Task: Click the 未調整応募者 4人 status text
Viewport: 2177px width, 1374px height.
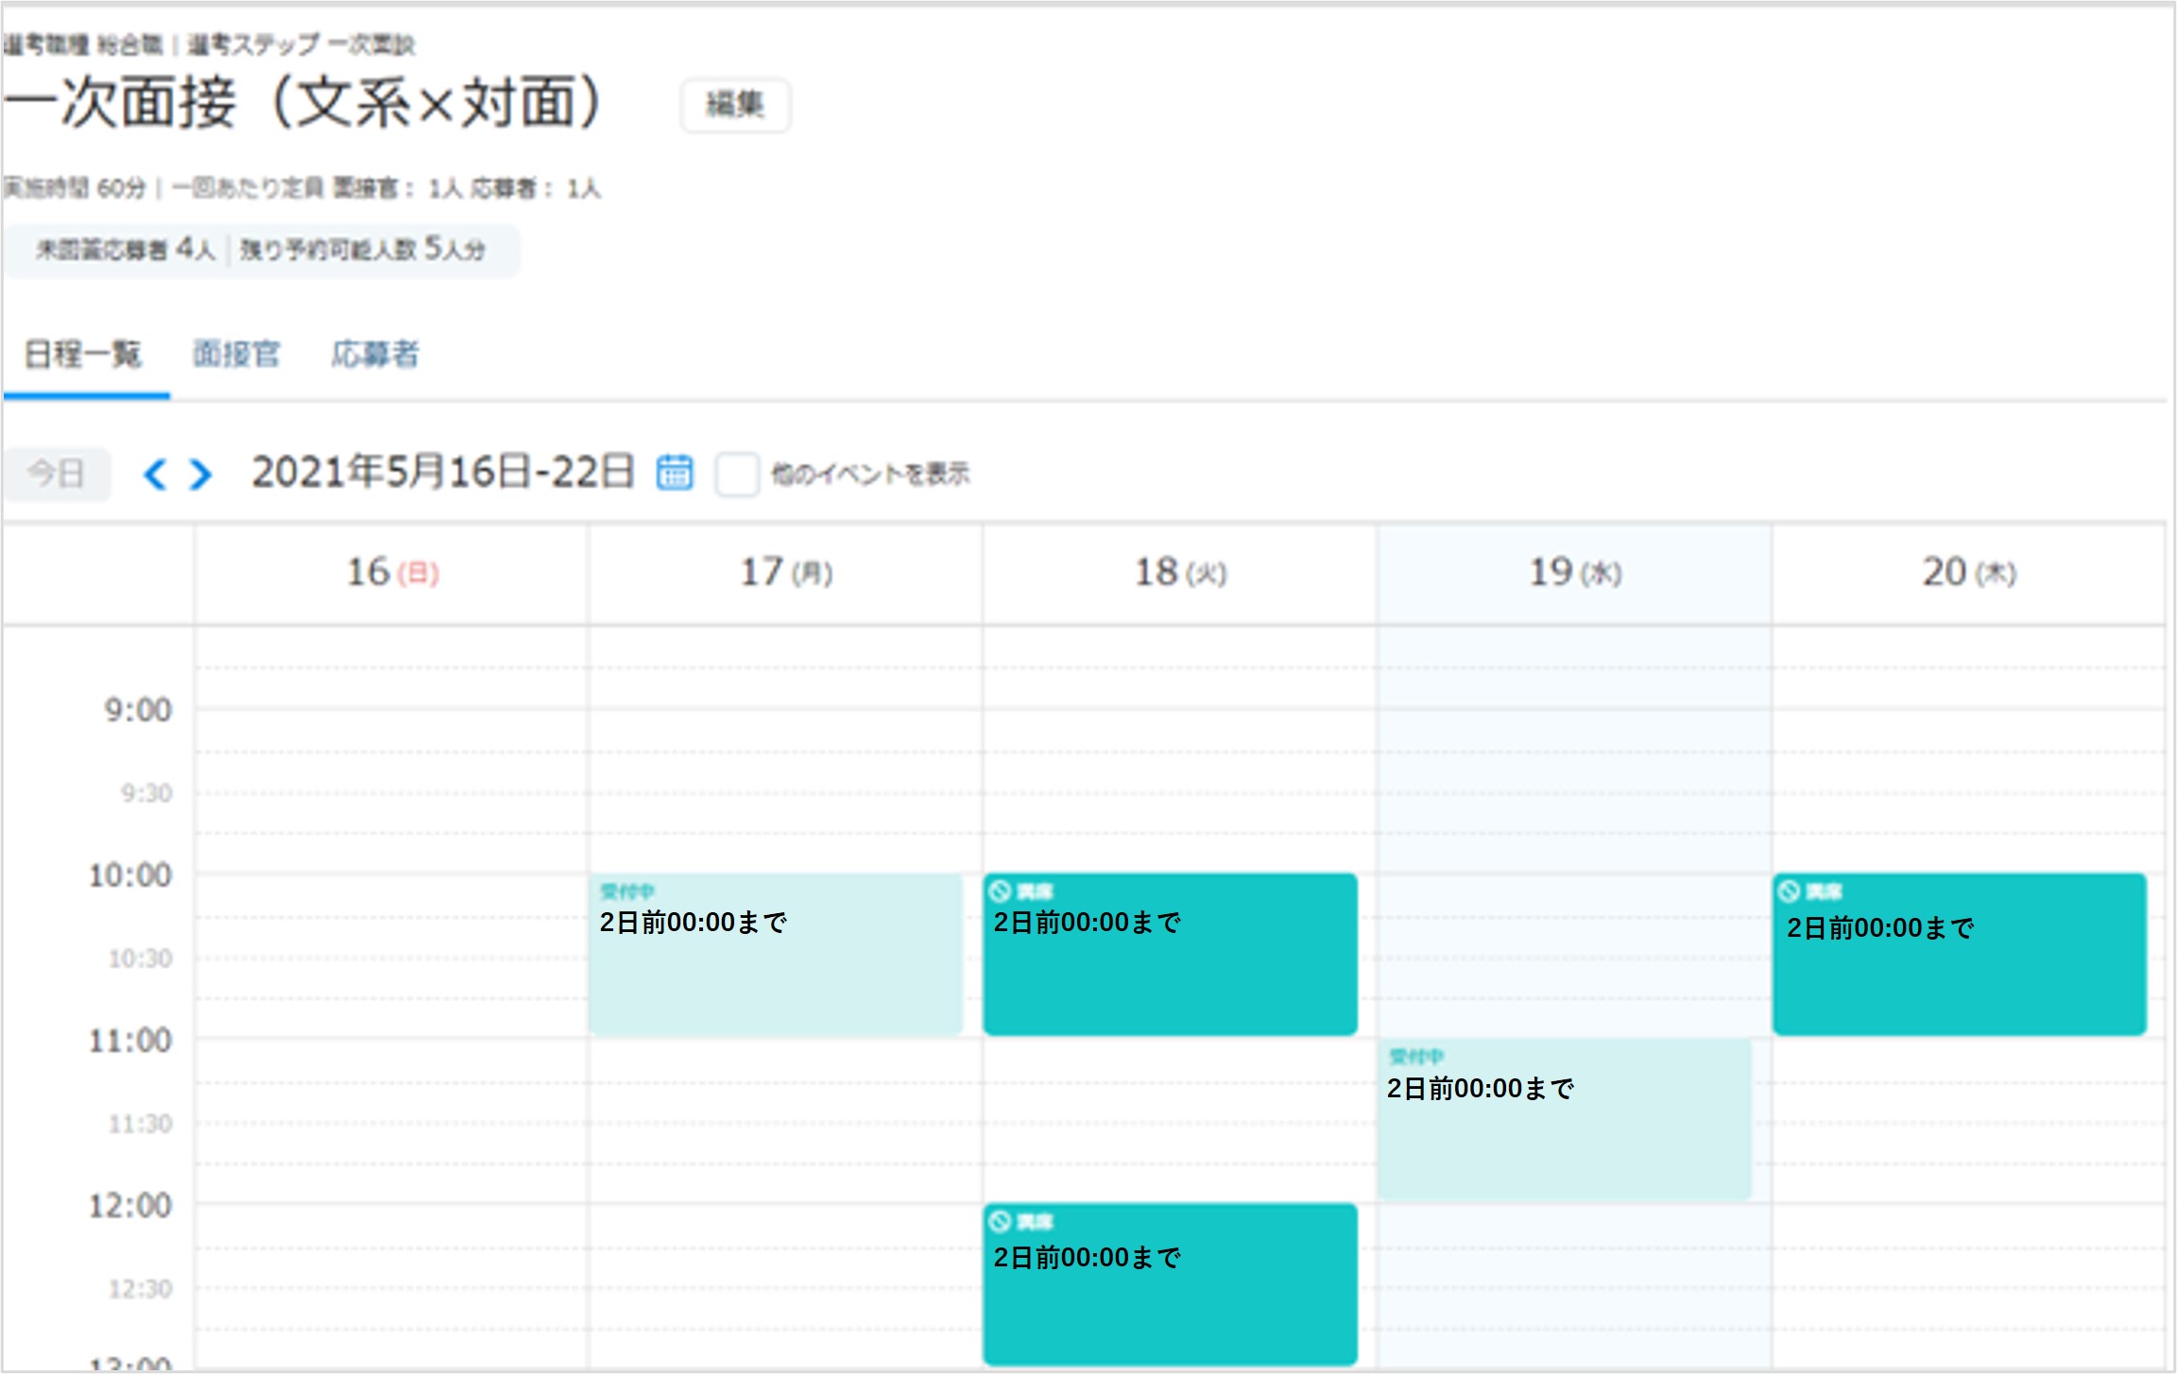Action: click(x=125, y=249)
